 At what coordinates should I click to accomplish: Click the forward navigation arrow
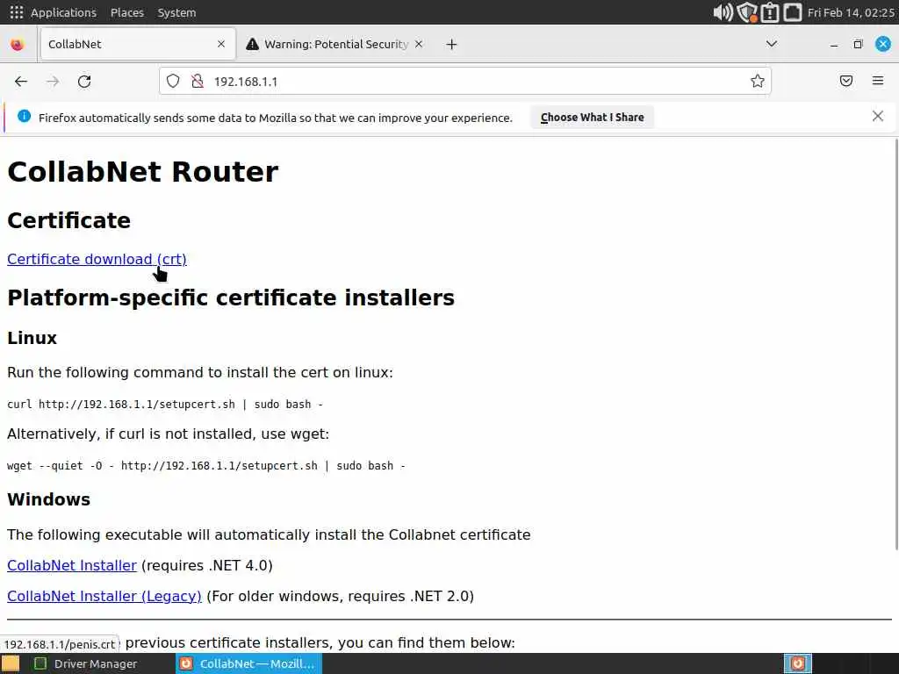click(53, 82)
